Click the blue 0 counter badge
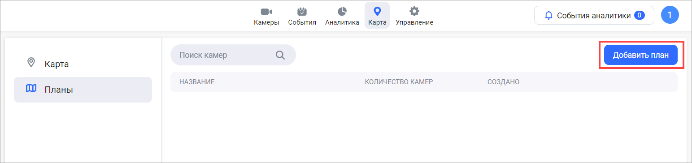Screen dimensions: 692x163 point(640,15)
